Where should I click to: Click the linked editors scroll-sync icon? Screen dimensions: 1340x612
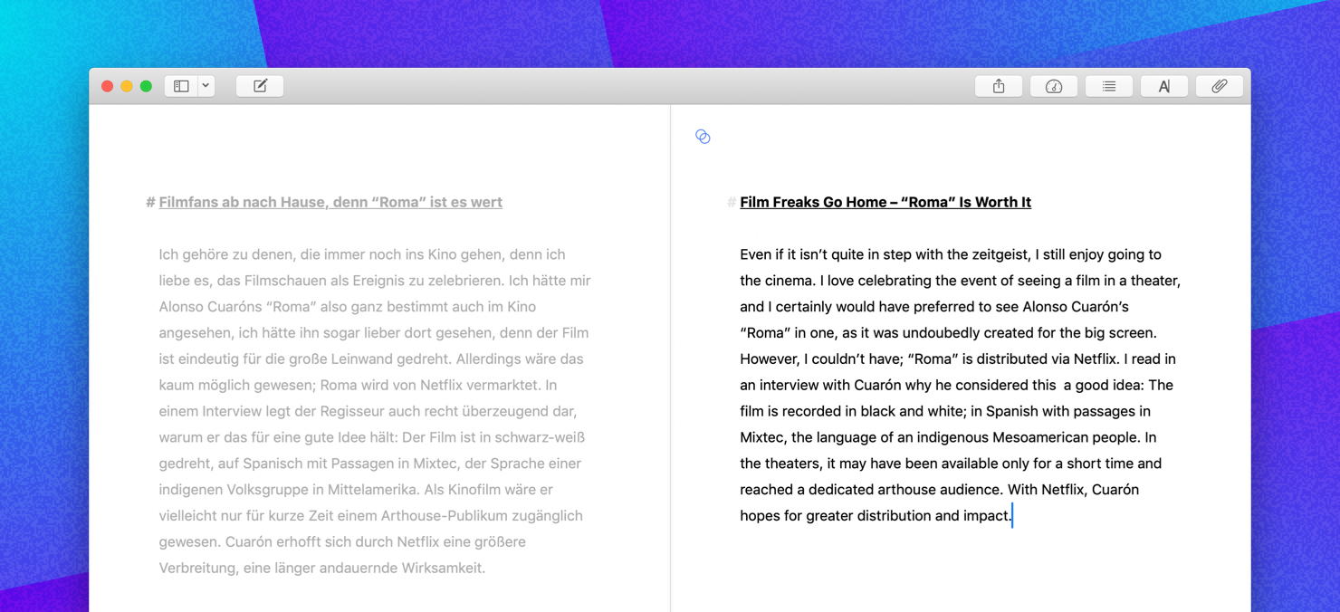[703, 137]
